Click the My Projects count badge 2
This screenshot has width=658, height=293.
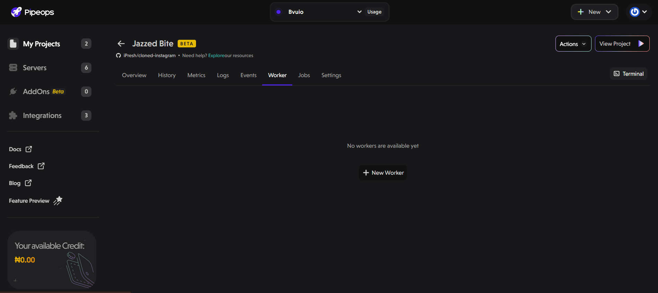point(86,44)
